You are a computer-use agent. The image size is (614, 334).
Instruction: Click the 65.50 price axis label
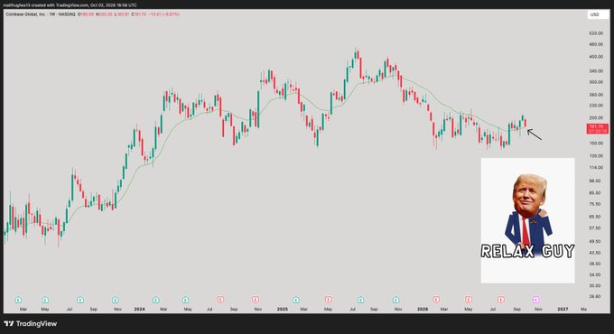coord(596,217)
